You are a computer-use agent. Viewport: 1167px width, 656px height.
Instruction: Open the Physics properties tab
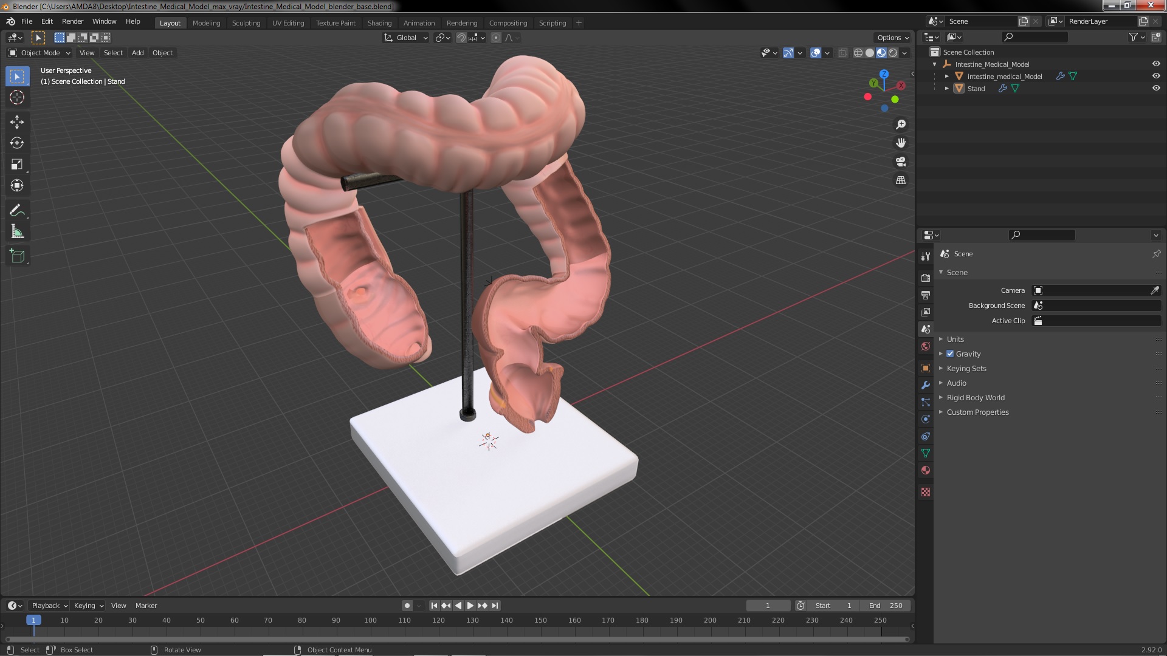926,419
